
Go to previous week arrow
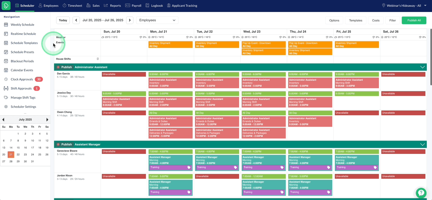coord(76,20)
